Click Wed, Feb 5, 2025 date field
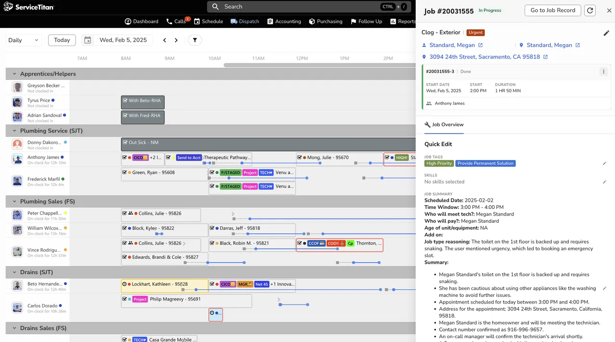 coord(123,40)
